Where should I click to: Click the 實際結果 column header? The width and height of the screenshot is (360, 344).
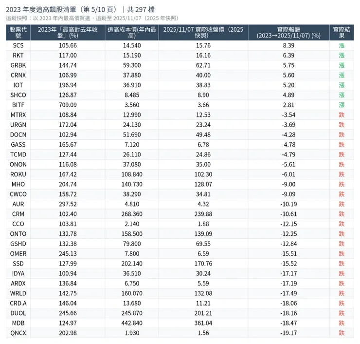point(342,33)
